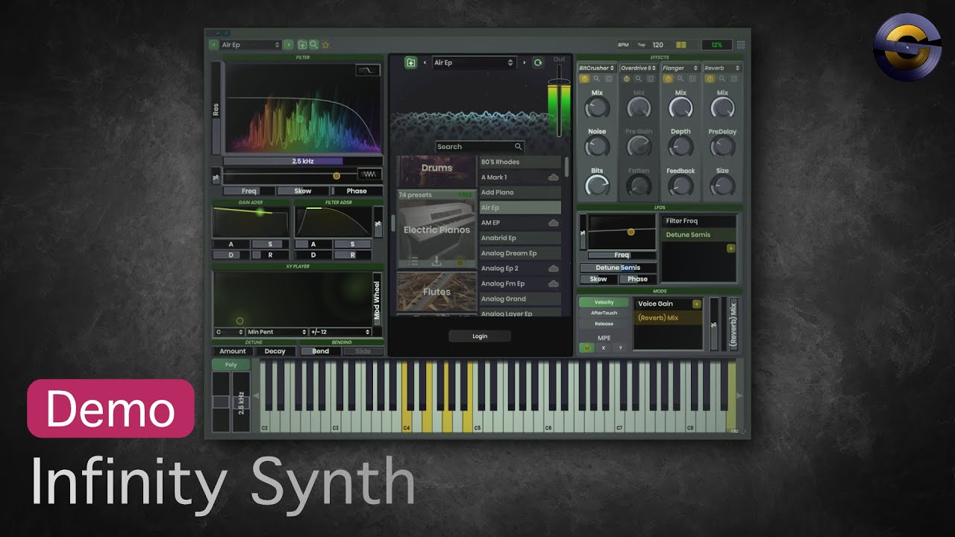Select Release mod source tab
This screenshot has height=537, width=955.
click(604, 324)
